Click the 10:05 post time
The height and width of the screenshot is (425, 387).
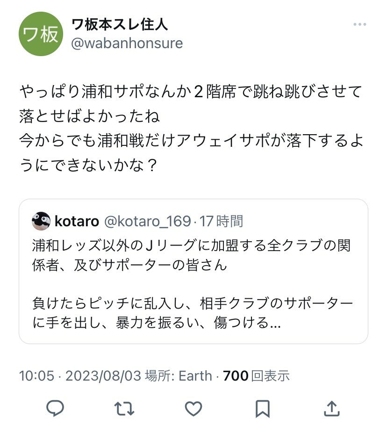pyautogui.click(x=36, y=375)
